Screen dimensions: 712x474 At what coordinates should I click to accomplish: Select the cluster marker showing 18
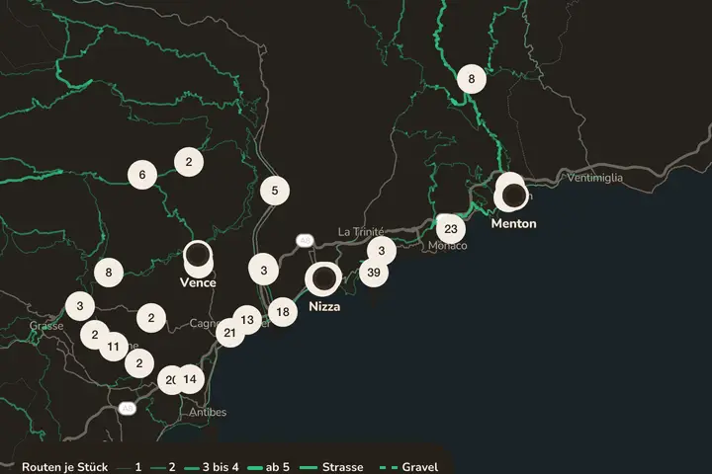tap(283, 312)
